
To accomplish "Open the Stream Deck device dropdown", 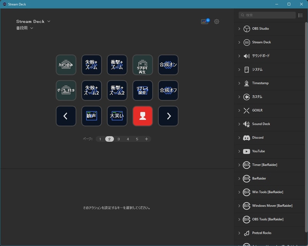I will coord(33,21).
